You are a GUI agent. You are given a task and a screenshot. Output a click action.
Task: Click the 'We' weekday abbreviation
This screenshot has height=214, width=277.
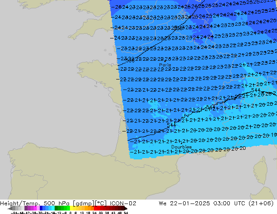163,204
